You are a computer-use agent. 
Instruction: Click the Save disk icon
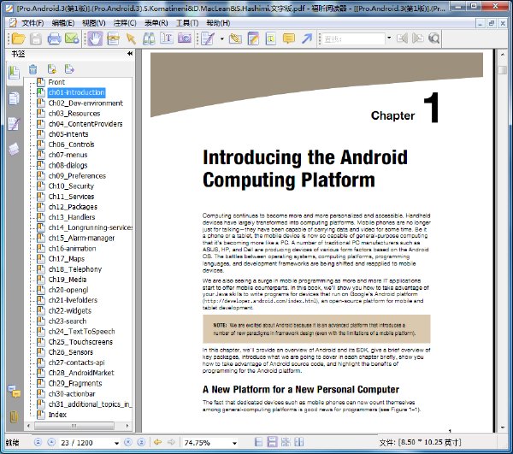(x=36, y=38)
